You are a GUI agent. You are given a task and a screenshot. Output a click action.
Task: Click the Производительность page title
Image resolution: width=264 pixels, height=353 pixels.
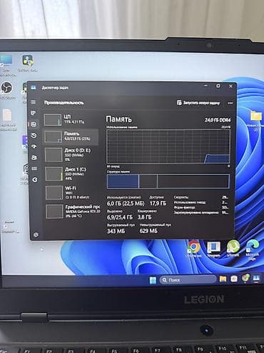click(x=64, y=103)
